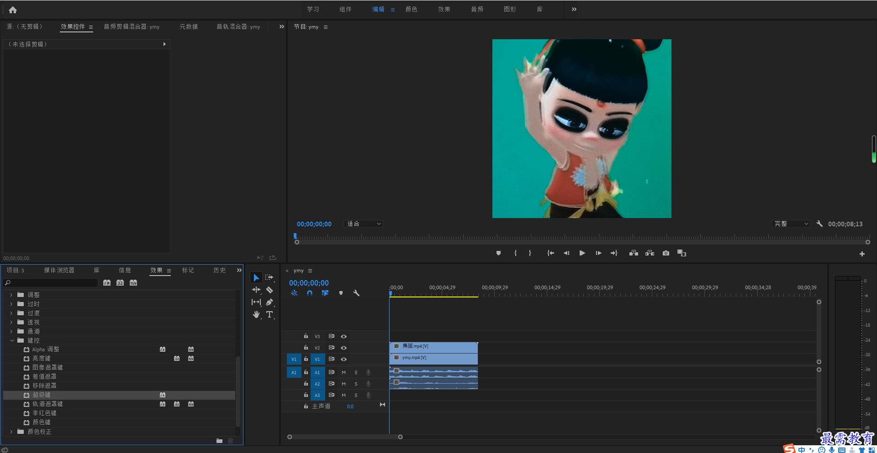This screenshot has height=453, width=877.
Task: Play the program monitor
Action: (x=582, y=253)
